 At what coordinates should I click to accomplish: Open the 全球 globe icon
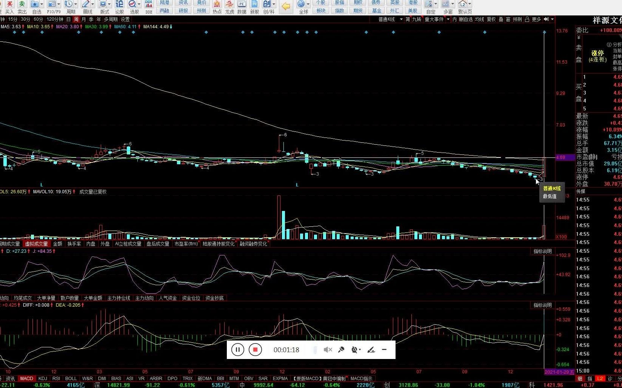click(x=301, y=4)
